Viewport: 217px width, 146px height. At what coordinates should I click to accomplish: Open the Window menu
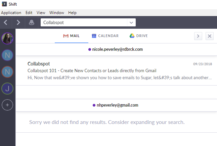(57, 13)
